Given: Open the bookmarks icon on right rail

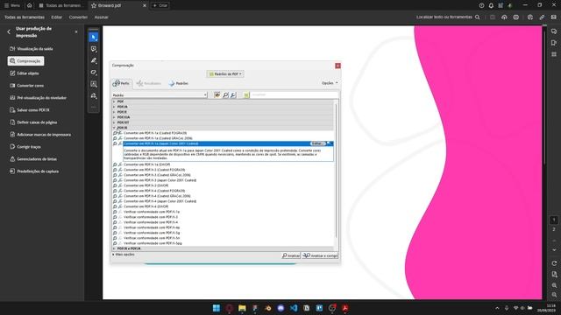Looking at the screenshot, I should pos(554,43).
